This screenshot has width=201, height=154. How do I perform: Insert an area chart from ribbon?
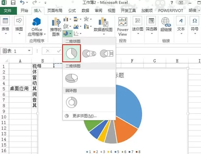(x=76, y=26)
